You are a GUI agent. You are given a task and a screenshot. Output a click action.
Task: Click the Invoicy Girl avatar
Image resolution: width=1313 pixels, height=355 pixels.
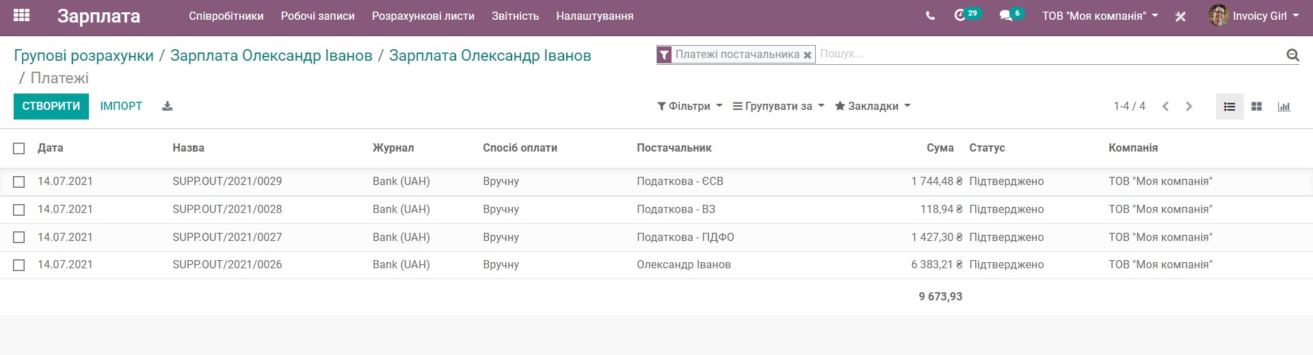point(1219,15)
